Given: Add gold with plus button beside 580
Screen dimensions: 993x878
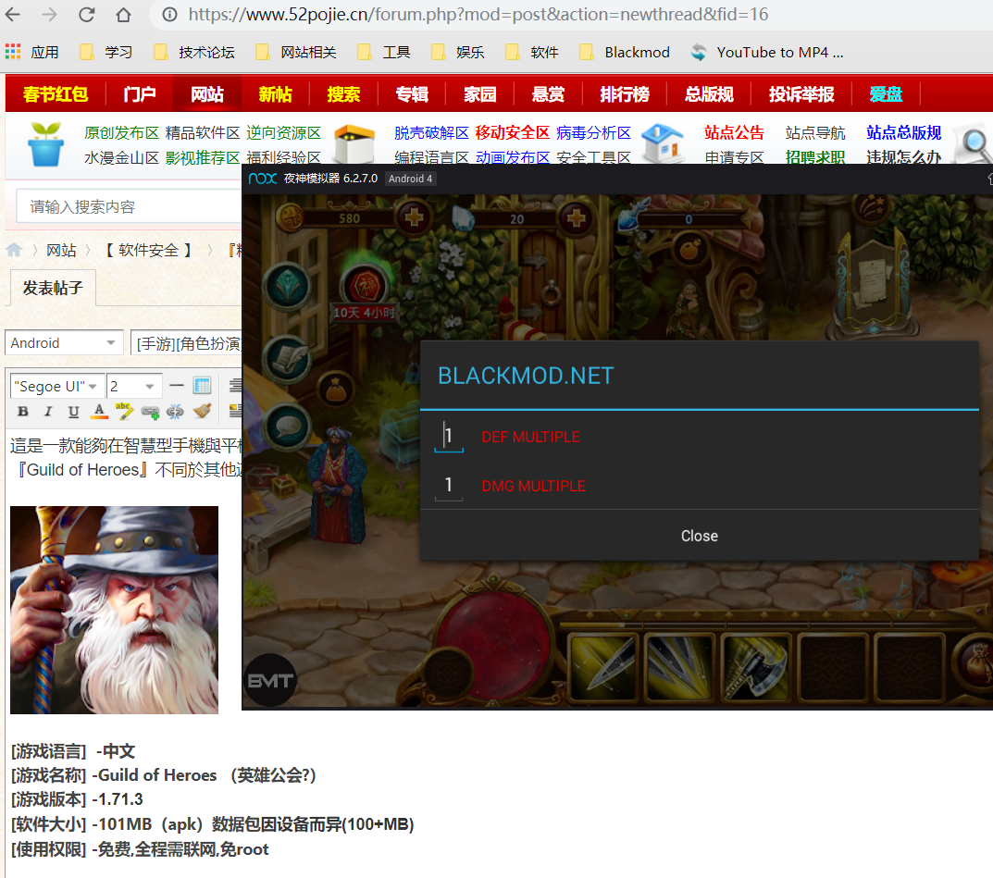Looking at the screenshot, I should click(x=415, y=217).
